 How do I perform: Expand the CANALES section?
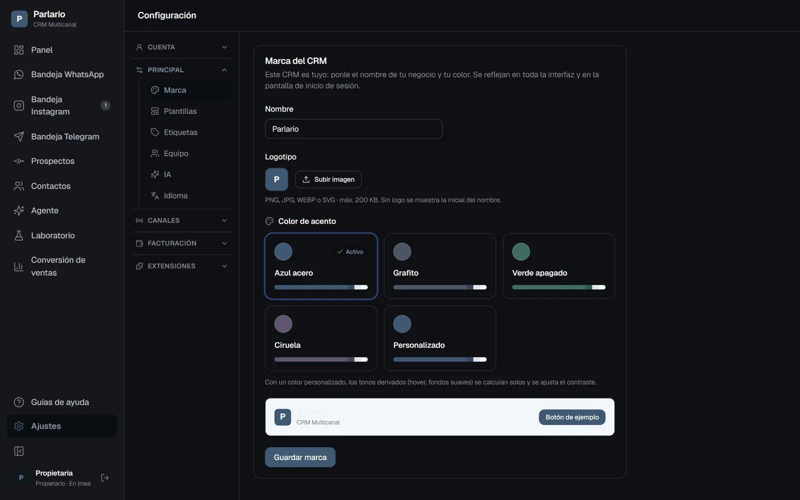182,220
